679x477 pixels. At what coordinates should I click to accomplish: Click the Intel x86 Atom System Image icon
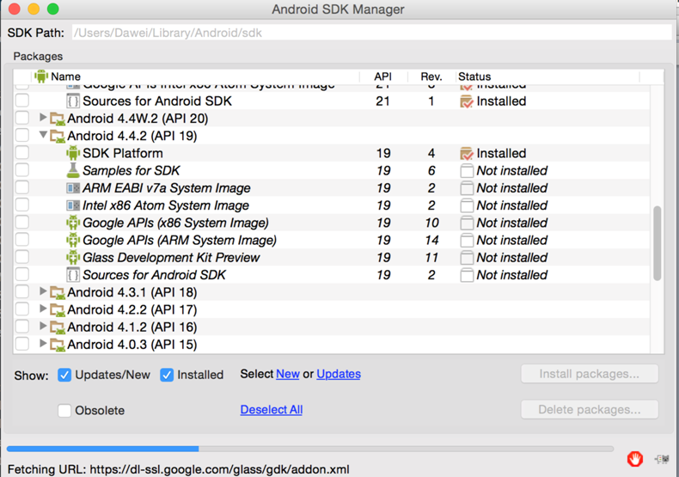click(x=73, y=205)
